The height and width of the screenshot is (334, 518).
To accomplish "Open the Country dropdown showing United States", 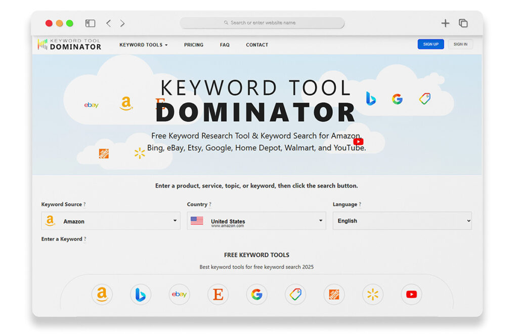I will 256,221.
